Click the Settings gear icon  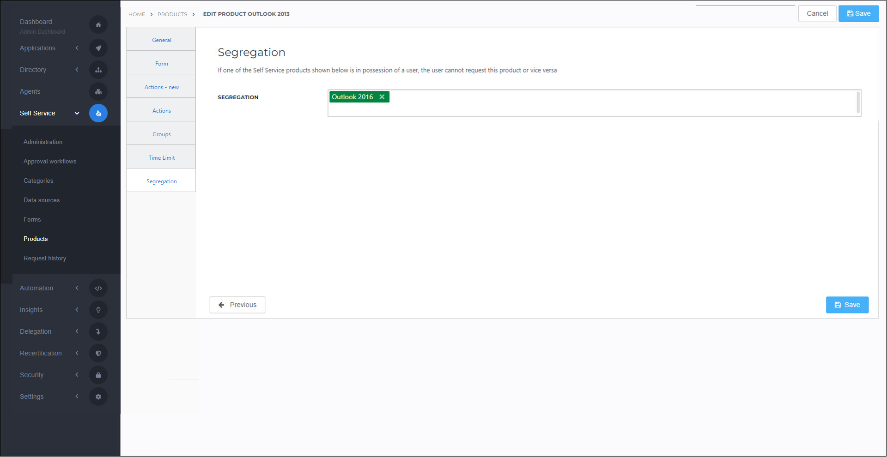[x=98, y=397]
